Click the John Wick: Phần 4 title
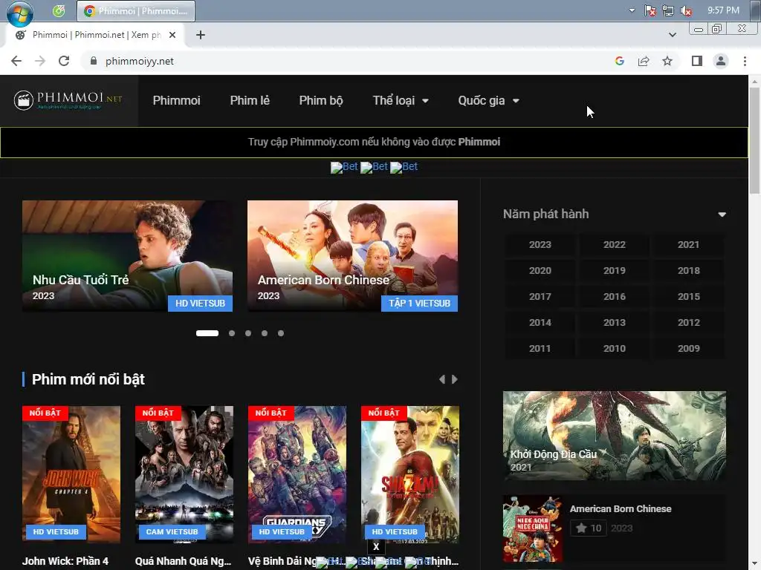This screenshot has width=761, height=570. click(65, 561)
